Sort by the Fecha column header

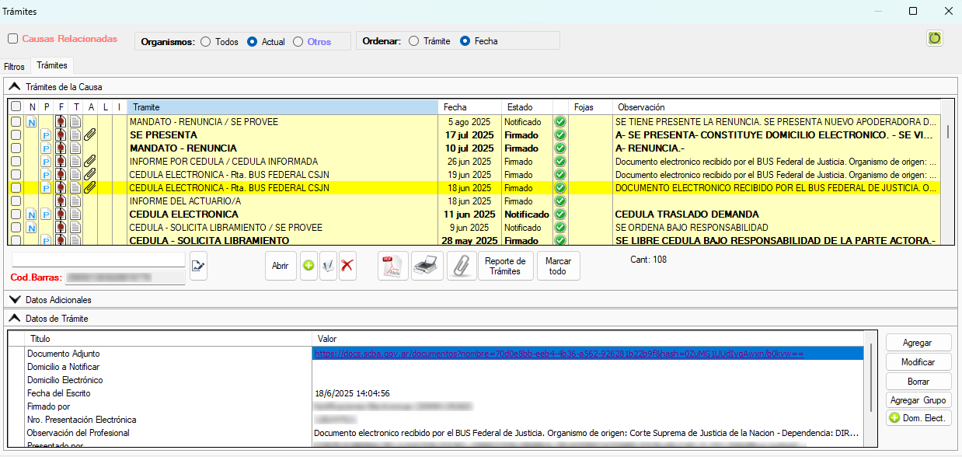click(466, 107)
